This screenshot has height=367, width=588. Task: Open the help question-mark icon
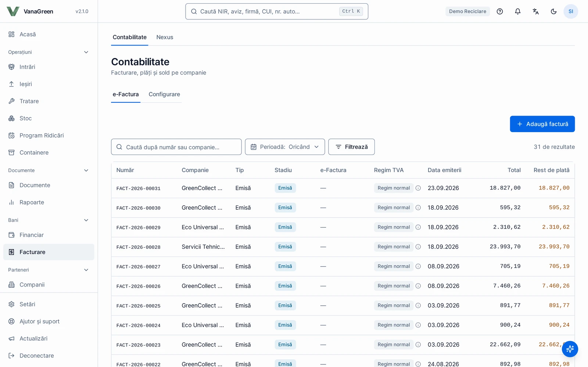pyautogui.click(x=500, y=11)
